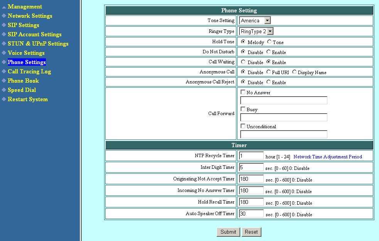379x241 pixels.
Task: Check the Busy call forward box
Action: pyautogui.click(x=243, y=109)
